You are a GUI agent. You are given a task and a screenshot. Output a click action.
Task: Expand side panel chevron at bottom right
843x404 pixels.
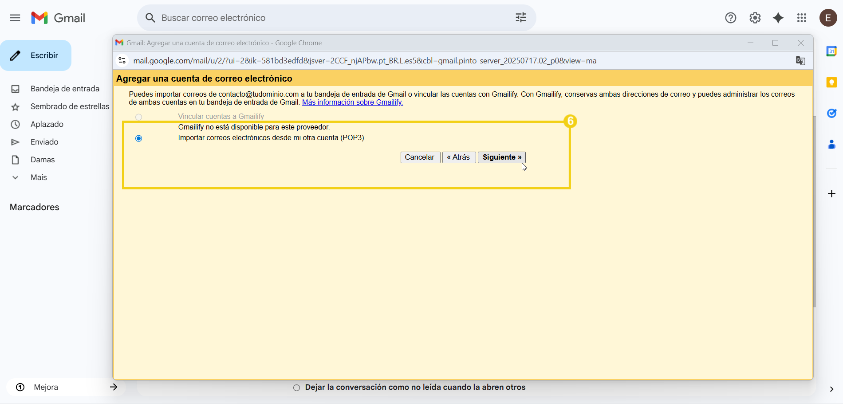pyautogui.click(x=831, y=389)
